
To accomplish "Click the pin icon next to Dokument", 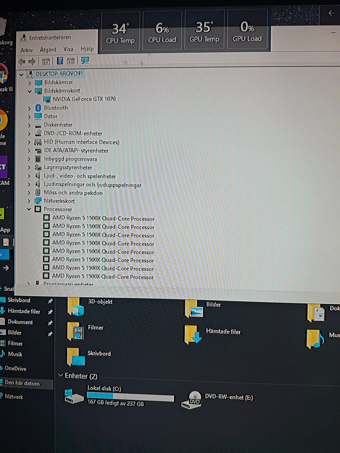I will coord(50,323).
